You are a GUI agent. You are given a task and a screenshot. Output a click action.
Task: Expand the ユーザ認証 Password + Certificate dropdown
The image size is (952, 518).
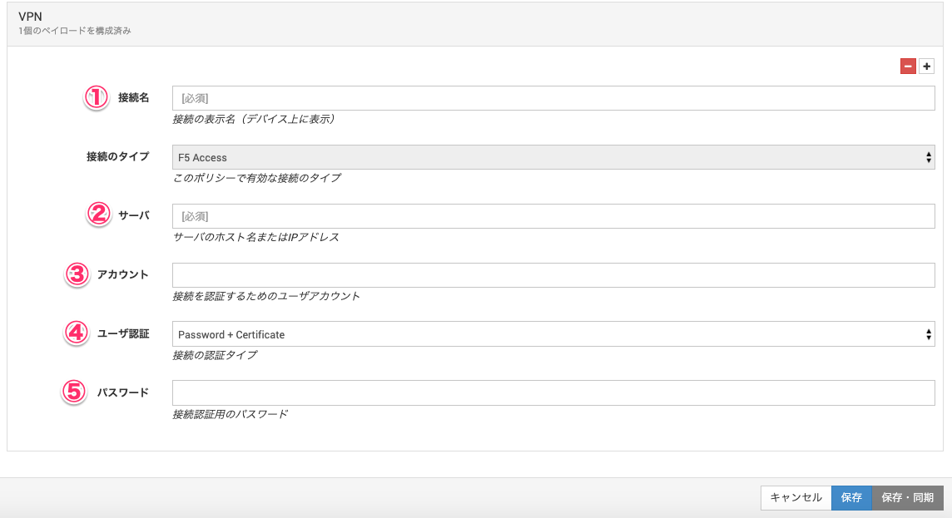553,334
